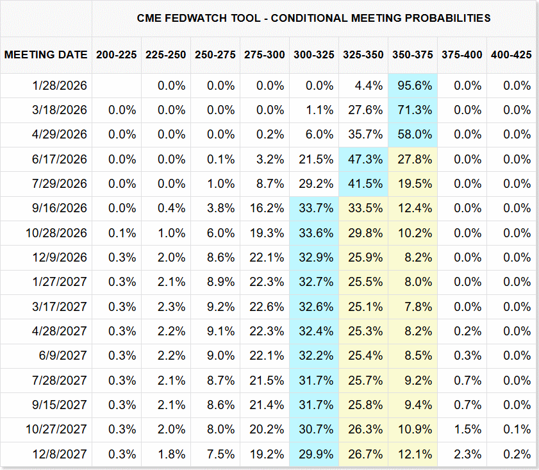The width and height of the screenshot is (539, 470).
Task: Click the highlighted 47.3% cell for 6/17/2026
Action: (x=363, y=159)
